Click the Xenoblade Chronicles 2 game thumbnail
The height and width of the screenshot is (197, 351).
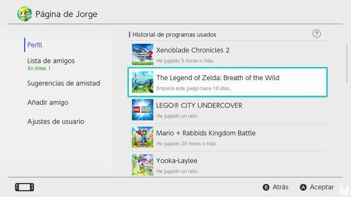click(x=143, y=55)
